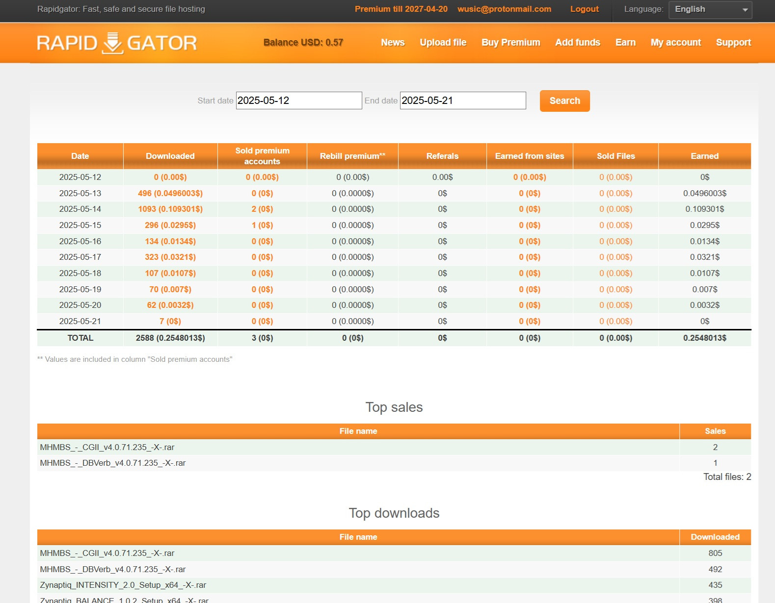Click the Date column header

[80, 156]
